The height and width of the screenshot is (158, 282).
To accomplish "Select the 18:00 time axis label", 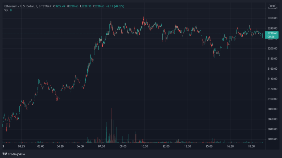I will pyautogui.click(x=252, y=147).
